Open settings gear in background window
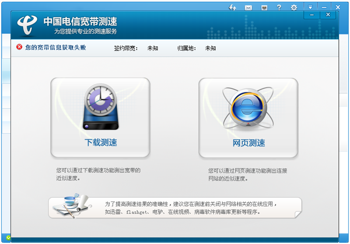This screenshot has height=244, width=350. point(294,8)
